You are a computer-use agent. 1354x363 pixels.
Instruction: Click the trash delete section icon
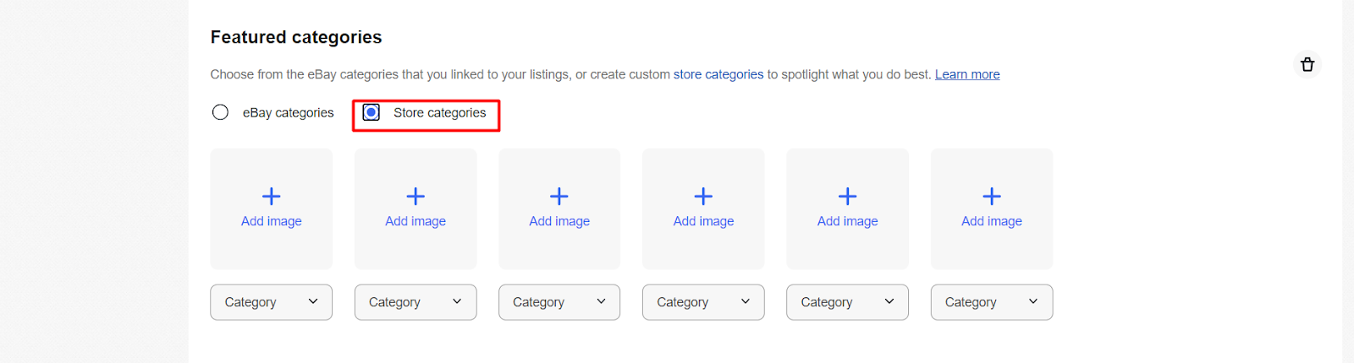coord(1307,65)
